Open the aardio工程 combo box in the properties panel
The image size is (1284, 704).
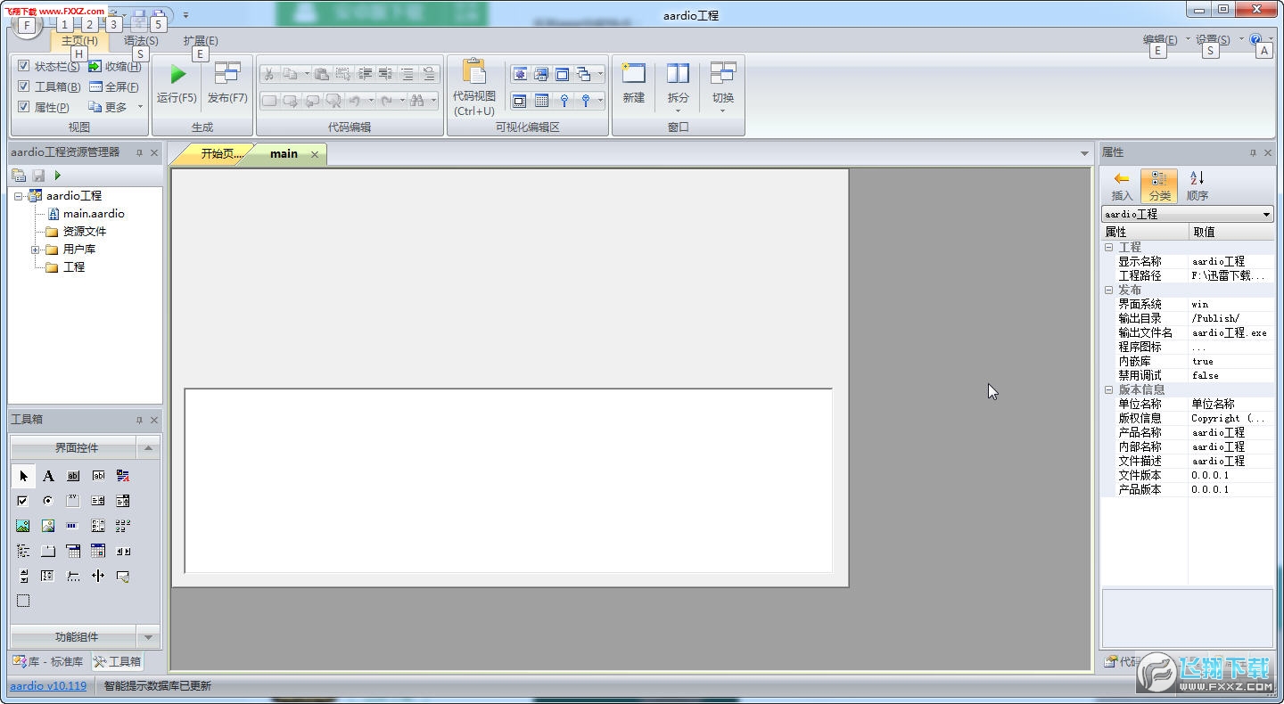tap(1187, 214)
